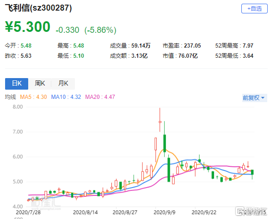Click the 最高 5.48 value
The image size is (270, 219).
(x=79, y=46)
